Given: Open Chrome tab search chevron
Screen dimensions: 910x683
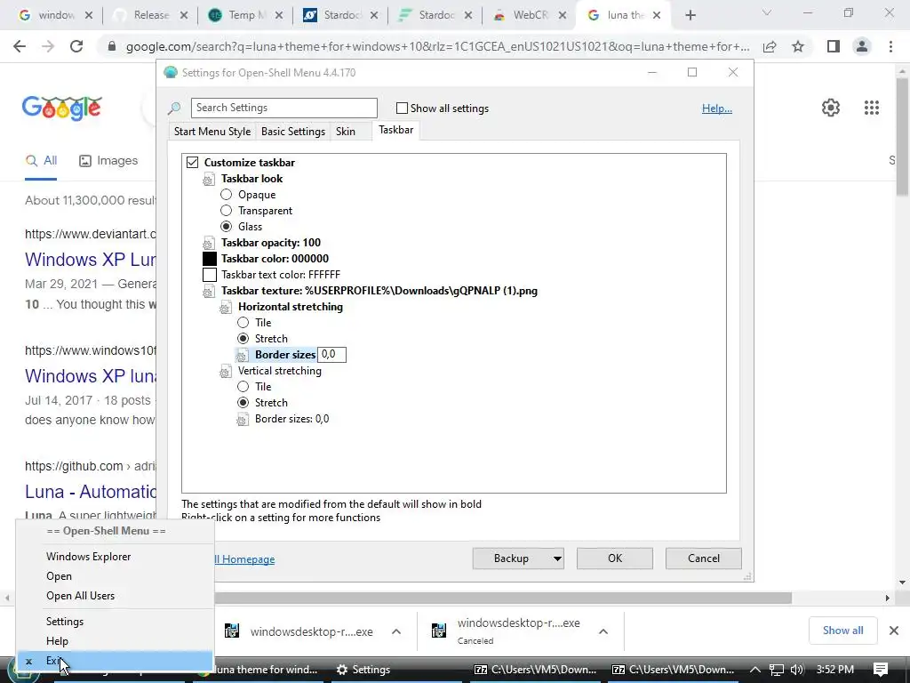Looking at the screenshot, I should (x=767, y=12).
